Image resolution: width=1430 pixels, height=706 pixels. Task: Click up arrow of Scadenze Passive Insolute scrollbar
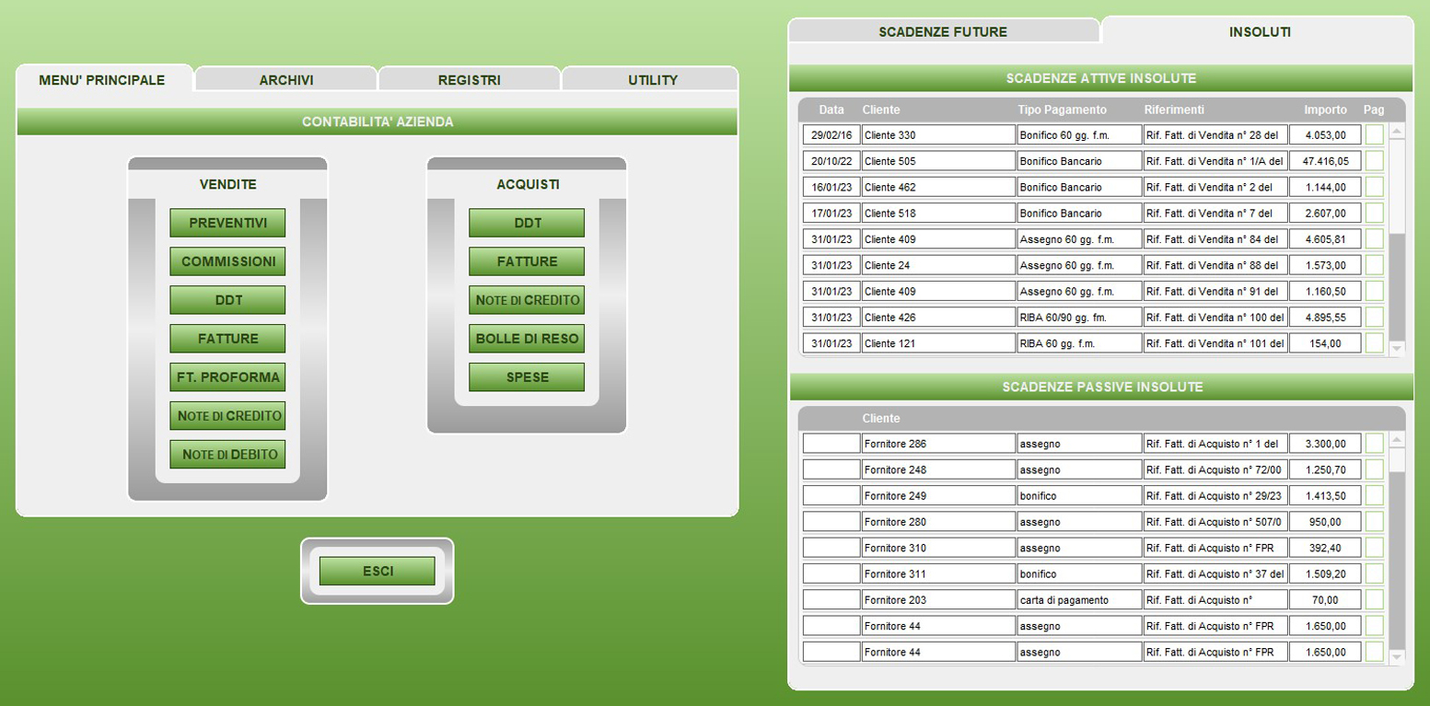pyautogui.click(x=1397, y=440)
